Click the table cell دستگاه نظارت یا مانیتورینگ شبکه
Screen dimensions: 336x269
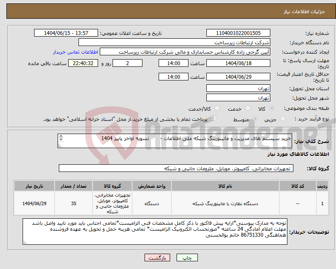click(x=225, y=203)
